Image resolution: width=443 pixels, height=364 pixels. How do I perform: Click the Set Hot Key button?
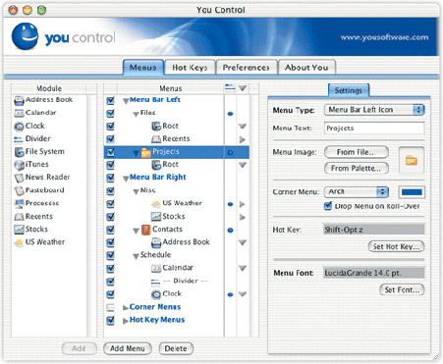pyautogui.click(x=396, y=246)
